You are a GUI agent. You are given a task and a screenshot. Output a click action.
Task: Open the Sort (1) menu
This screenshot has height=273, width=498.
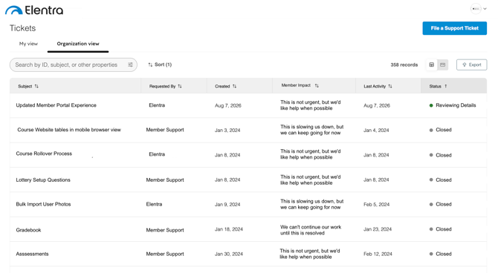(x=160, y=65)
